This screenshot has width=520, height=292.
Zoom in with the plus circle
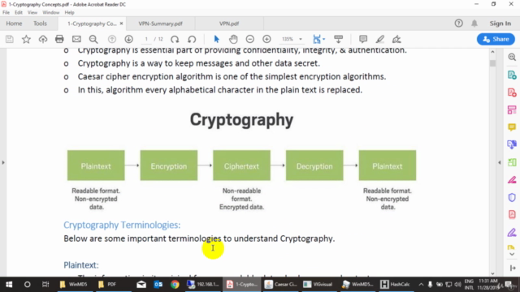[266, 40]
